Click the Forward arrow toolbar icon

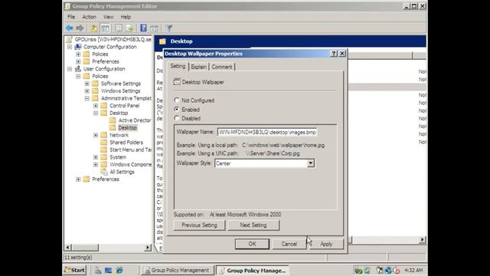pos(80,28)
